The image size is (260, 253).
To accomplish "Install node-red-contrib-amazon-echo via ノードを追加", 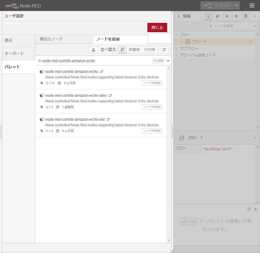I will pyautogui.click(x=152, y=83).
